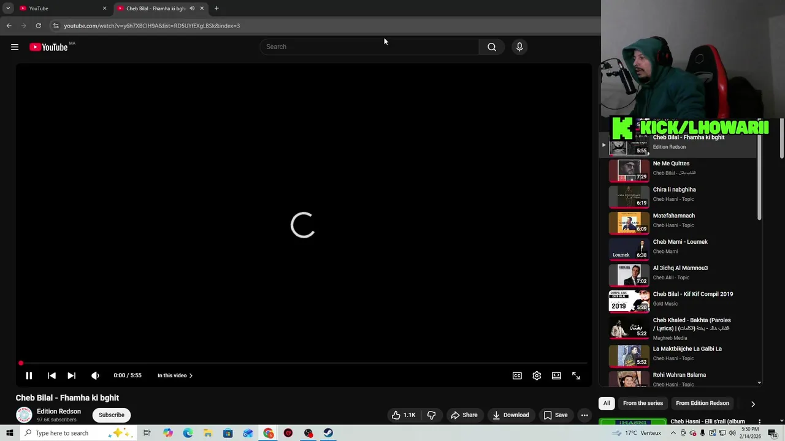Skip to the previous video
Screen dimensions: 785x441
pyautogui.click(x=52, y=375)
